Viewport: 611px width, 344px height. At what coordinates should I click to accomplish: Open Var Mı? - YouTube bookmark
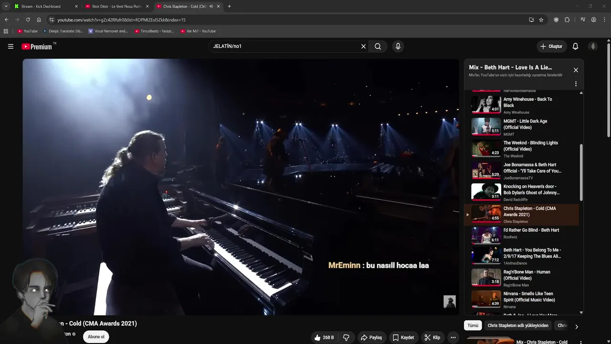click(198, 31)
